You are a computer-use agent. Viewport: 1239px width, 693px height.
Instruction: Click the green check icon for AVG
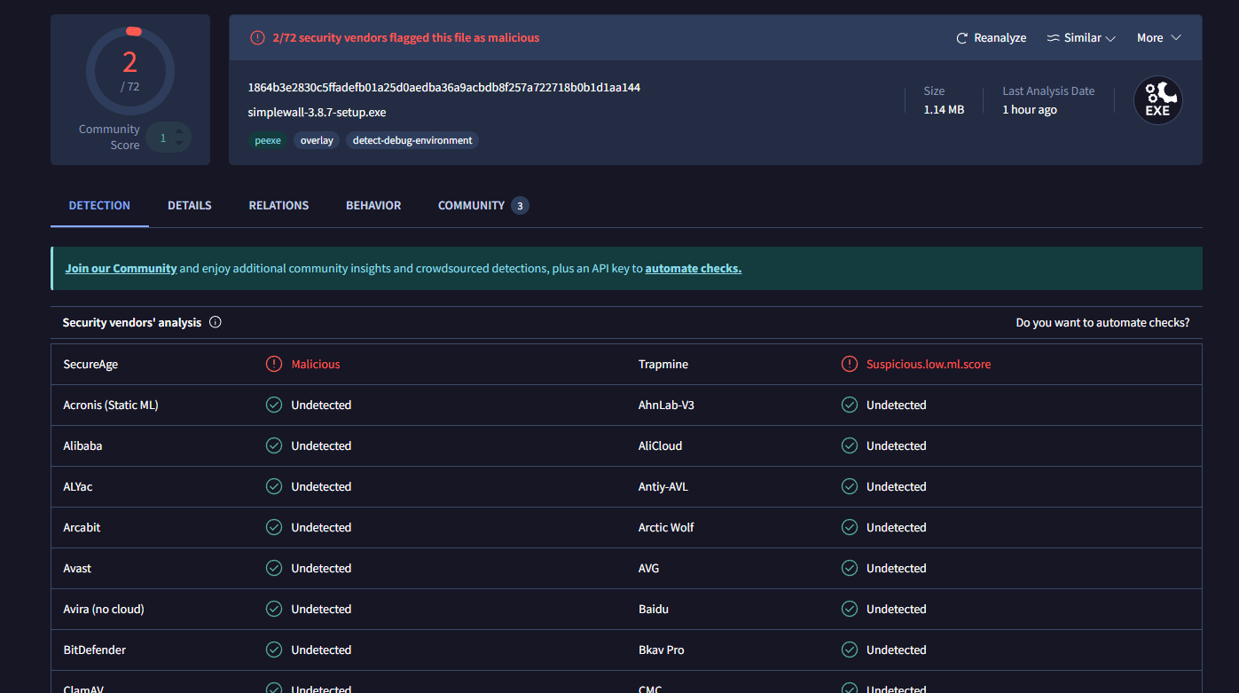[850, 568]
